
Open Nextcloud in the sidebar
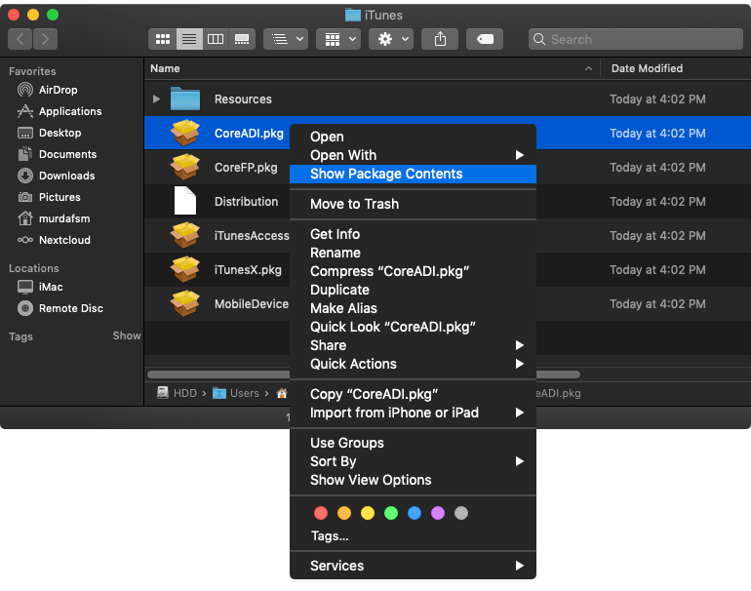click(54, 240)
